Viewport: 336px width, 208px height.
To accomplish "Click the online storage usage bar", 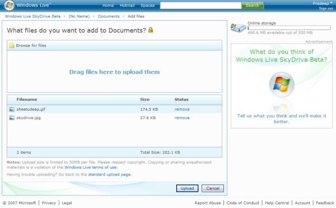I will pos(289,27).
